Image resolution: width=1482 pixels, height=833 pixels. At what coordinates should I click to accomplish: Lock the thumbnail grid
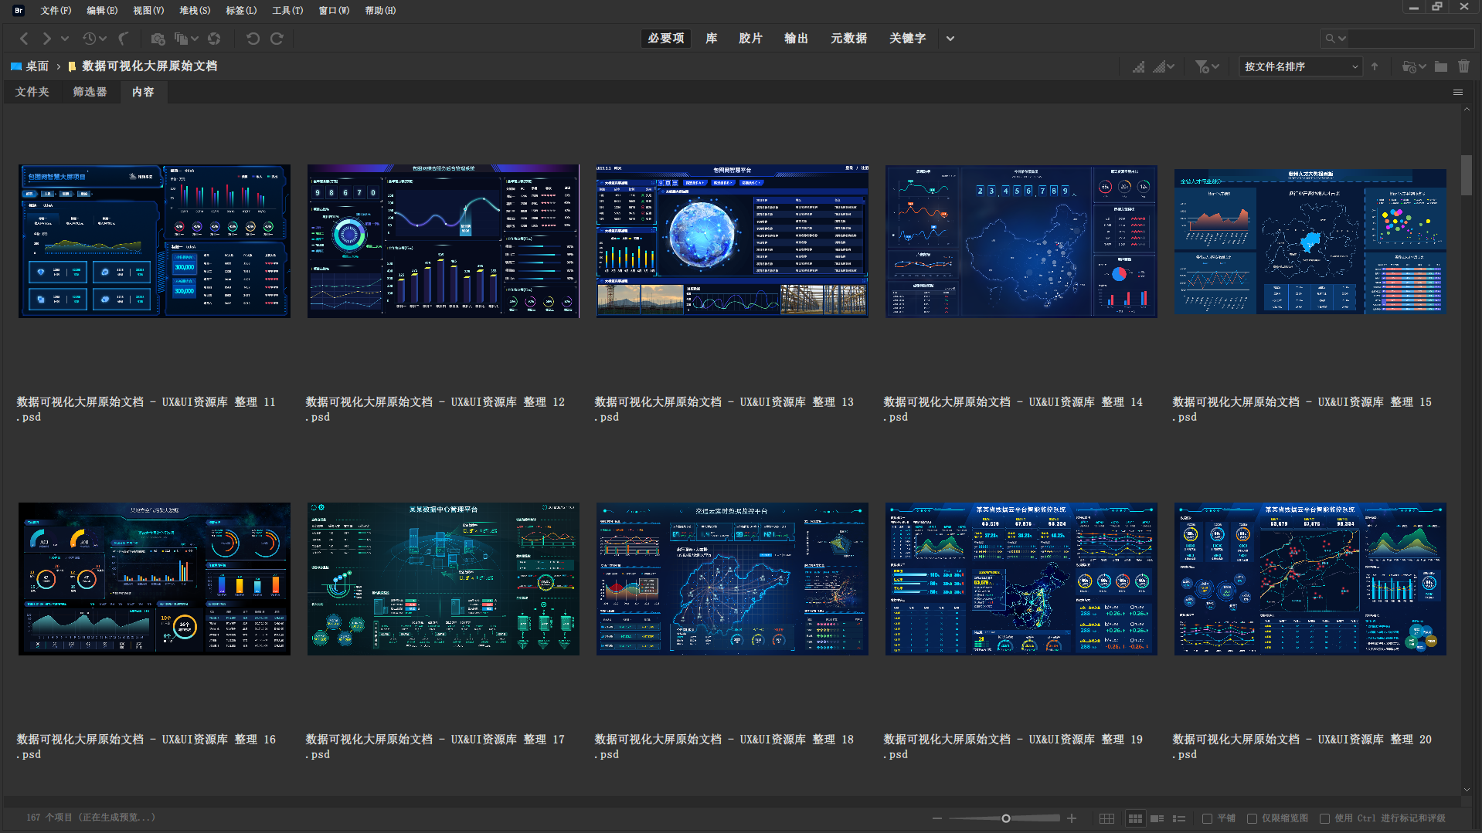[1106, 818]
